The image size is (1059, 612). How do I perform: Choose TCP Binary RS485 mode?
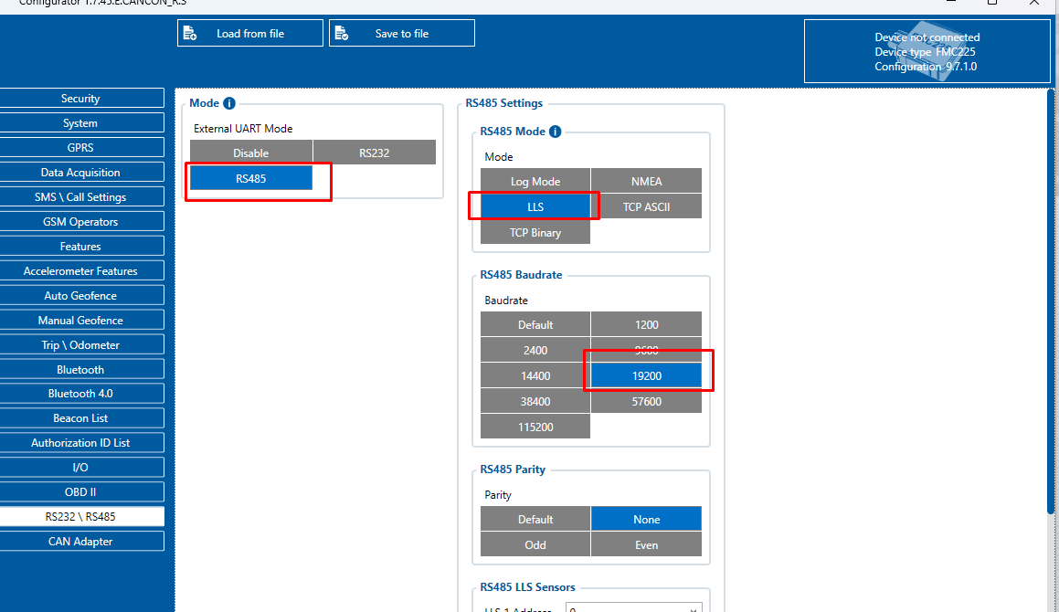[x=535, y=232]
